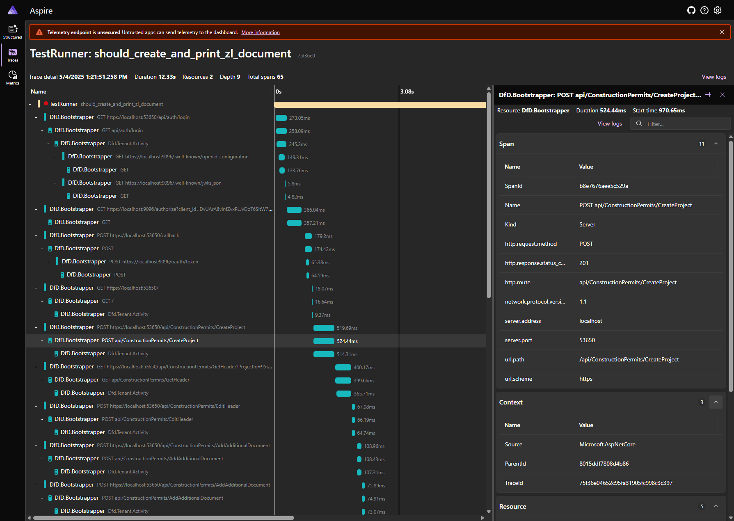Click the SpanId value b8e7676aee5c529a
The width and height of the screenshot is (734, 521).
click(x=604, y=186)
